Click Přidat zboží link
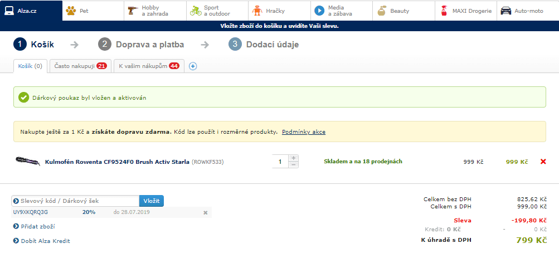The width and height of the screenshot is (559, 258). point(38,226)
